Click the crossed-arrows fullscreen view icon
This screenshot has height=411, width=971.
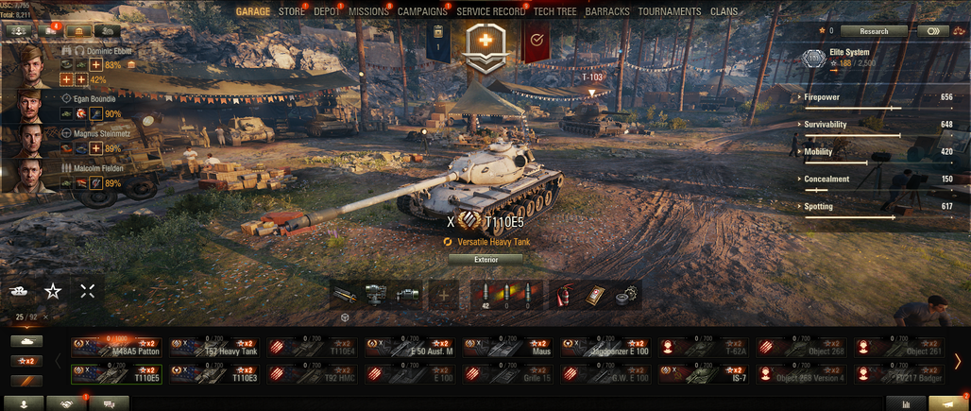click(x=87, y=292)
